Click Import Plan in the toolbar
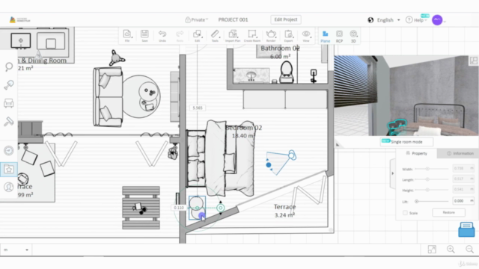The image size is (479, 269). pyautogui.click(x=233, y=36)
